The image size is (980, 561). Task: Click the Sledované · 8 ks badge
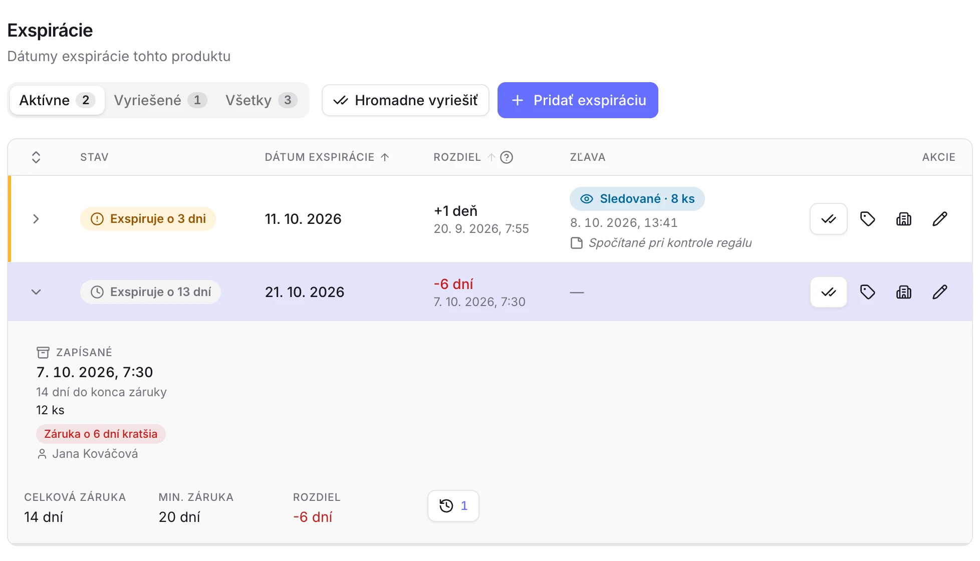637,199
